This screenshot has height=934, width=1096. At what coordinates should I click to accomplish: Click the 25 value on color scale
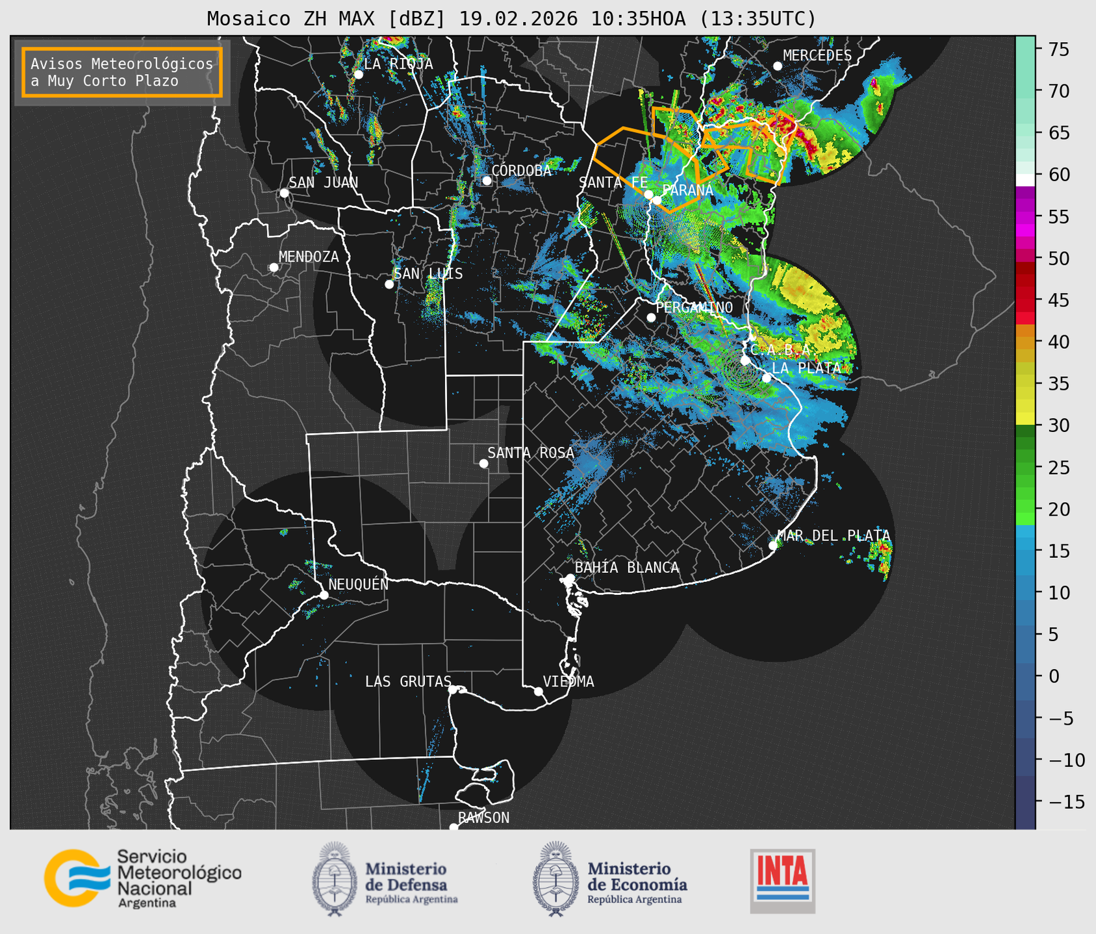[x=1058, y=467]
